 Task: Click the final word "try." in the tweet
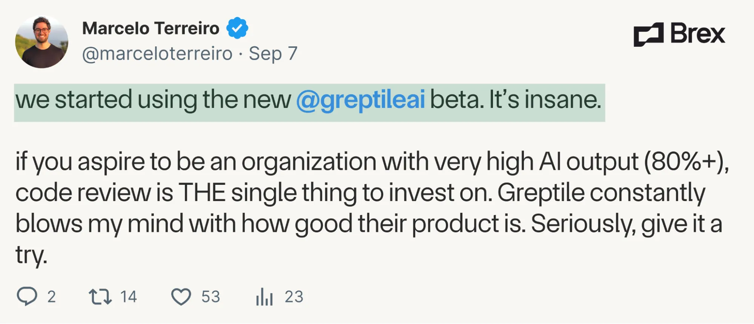31,255
